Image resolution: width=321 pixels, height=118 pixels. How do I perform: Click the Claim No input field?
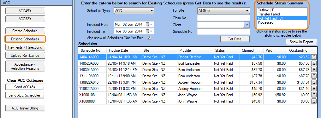223,18
